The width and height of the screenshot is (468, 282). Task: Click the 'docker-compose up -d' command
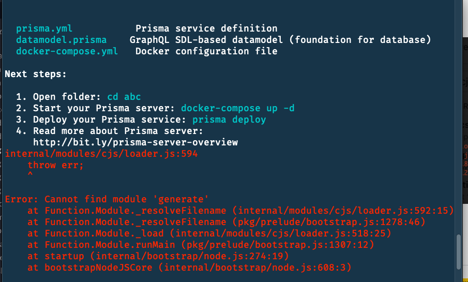pyautogui.click(x=237, y=108)
